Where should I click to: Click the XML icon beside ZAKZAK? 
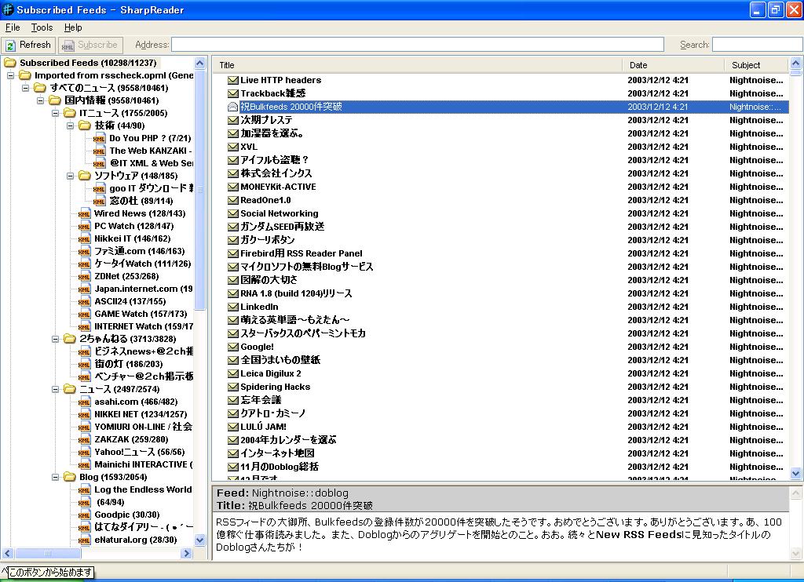[x=85, y=439]
